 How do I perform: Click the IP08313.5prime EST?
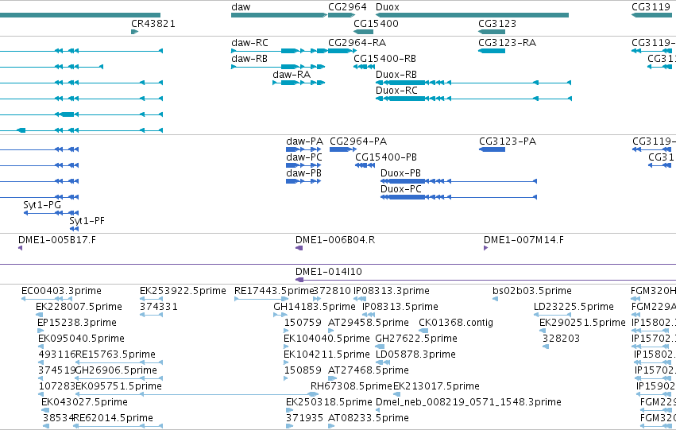click(x=369, y=315)
